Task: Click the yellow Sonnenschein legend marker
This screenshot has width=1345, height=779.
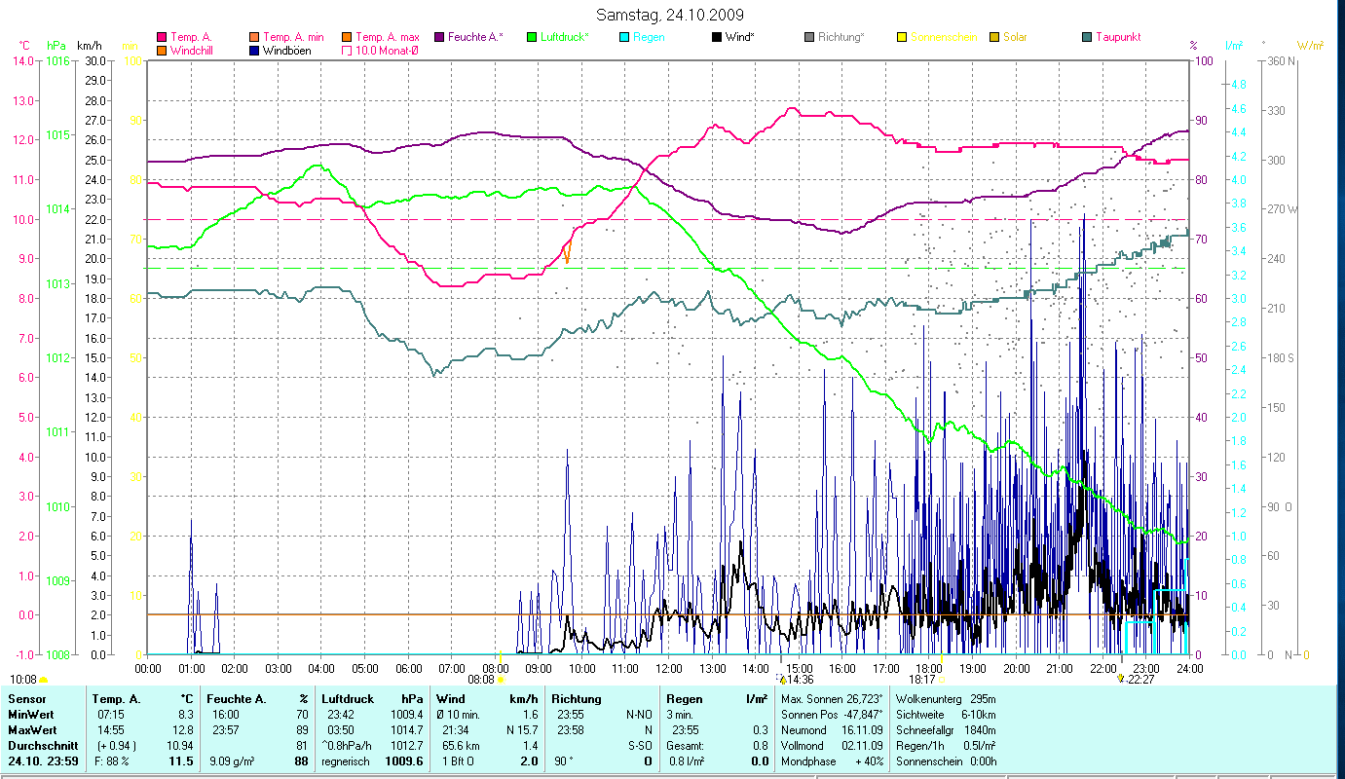Action: click(x=901, y=37)
